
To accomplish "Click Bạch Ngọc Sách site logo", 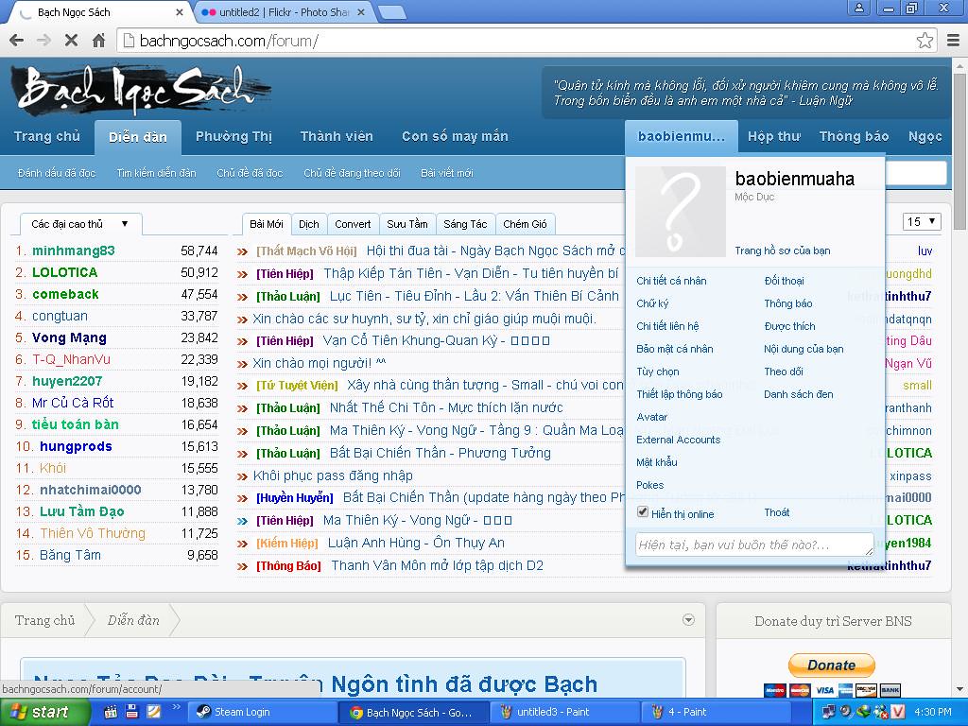I will tap(142, 91).
